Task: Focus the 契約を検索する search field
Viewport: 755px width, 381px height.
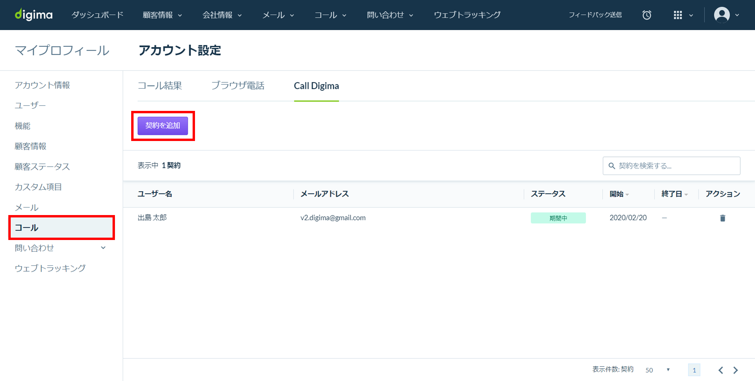Action: tap(671, 166)
